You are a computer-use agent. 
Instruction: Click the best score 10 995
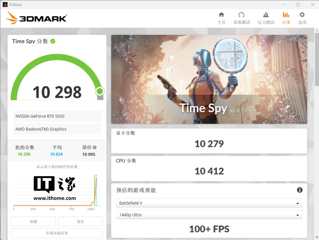pyautogui.click(x=89, y=154)
